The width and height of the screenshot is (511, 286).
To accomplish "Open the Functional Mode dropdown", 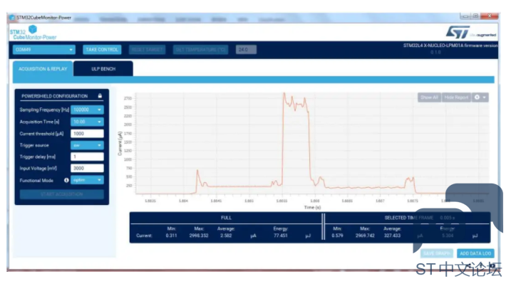I will (87, 180).
